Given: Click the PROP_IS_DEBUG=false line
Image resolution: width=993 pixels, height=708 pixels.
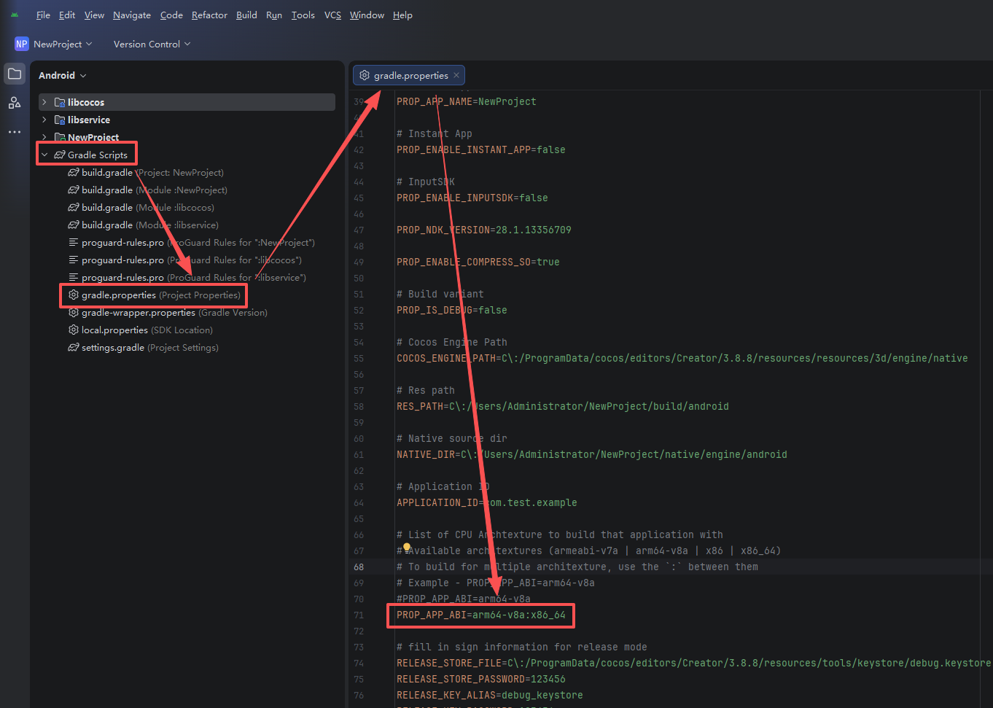Looking at the screenshot, I should [452, 310].
